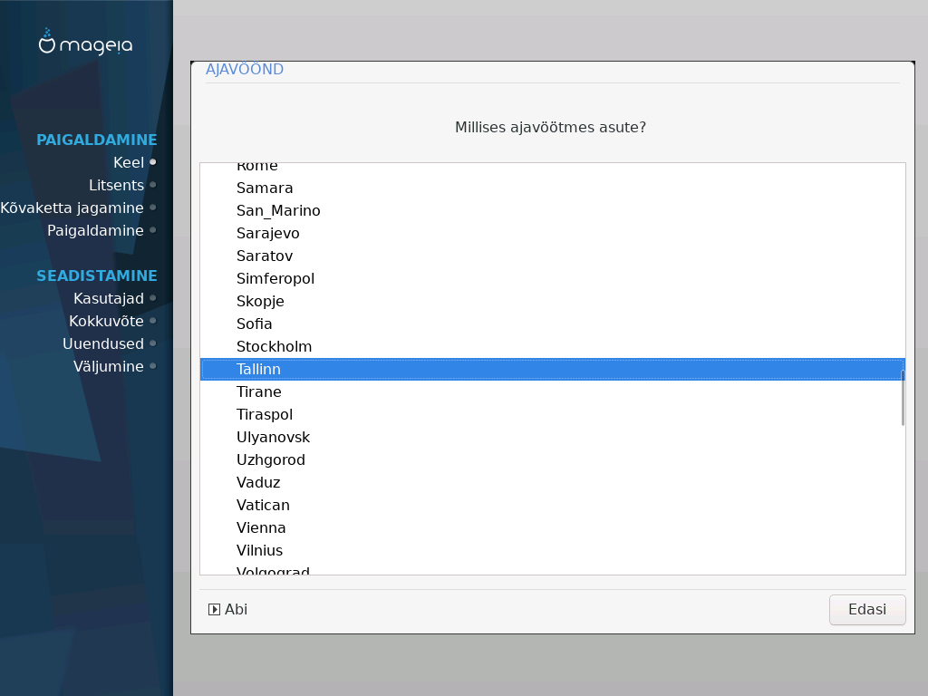The image size is (928, 696).
Task: Click the Keel step indicator dot
Action: click(153, 162)
